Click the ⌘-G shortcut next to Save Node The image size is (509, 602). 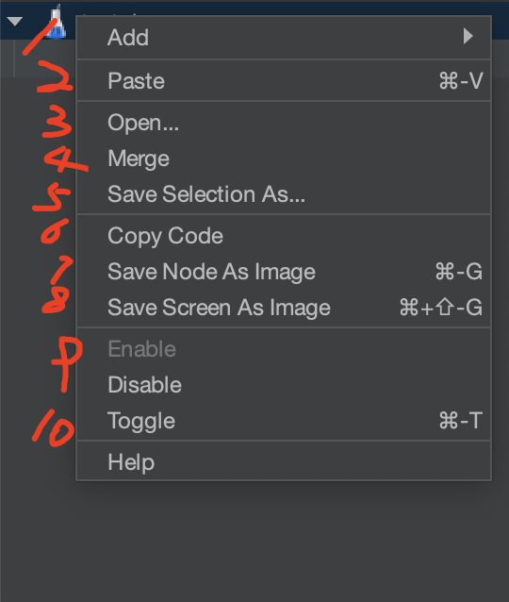click(459, 272)
